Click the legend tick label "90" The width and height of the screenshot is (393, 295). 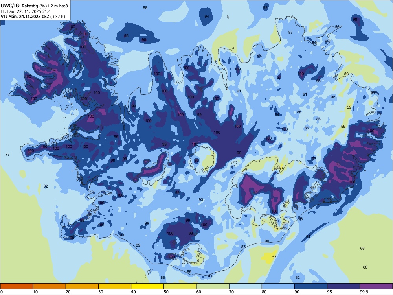coord(297,292)
